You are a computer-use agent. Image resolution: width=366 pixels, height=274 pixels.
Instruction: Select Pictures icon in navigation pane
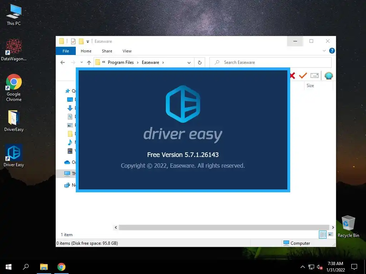click(x=70, y=125)
